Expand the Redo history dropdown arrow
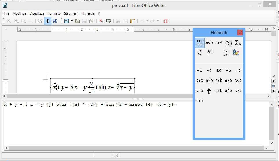This screenshot has width=279, height=161. 158,21
